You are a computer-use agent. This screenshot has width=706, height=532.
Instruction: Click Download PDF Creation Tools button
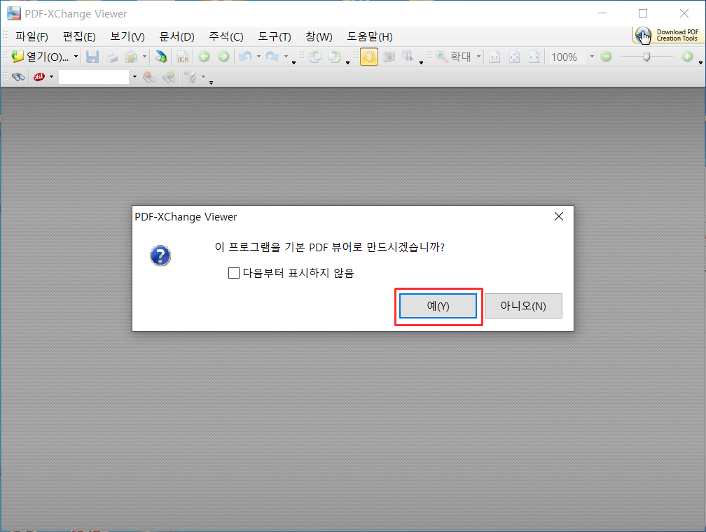(667, 35)
